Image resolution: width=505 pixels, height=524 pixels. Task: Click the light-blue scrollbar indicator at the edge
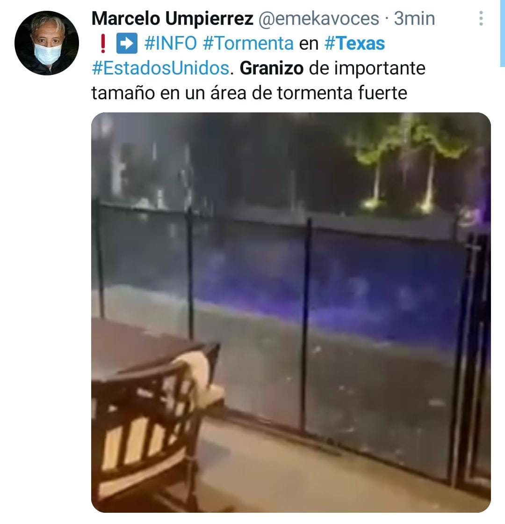coord(502,33)
